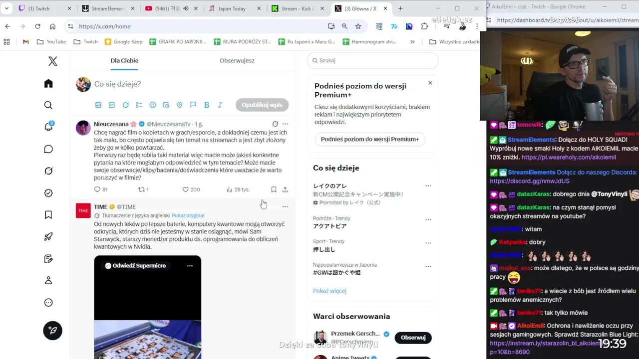This screenshot has height=359, width=639.
Task: Open three-dots menu on Nieuczesana's post
Action: click(285, 124)
